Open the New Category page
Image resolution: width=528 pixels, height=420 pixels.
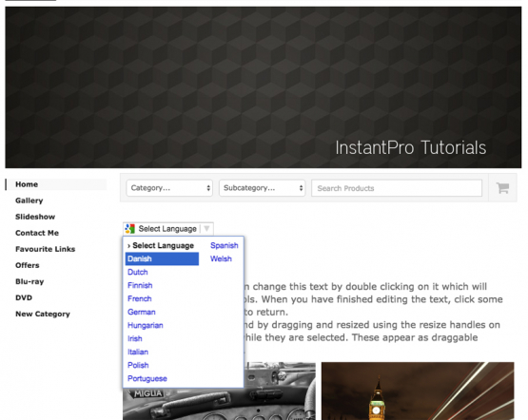(x=43, y=314)
